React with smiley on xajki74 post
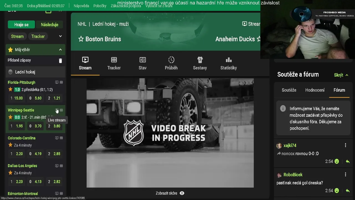This screenshot has width=355, height=200. click(337, 161)
